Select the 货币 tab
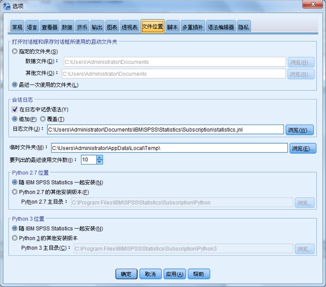The height and width of the screenshot is (287, 326). coord(82,27)
